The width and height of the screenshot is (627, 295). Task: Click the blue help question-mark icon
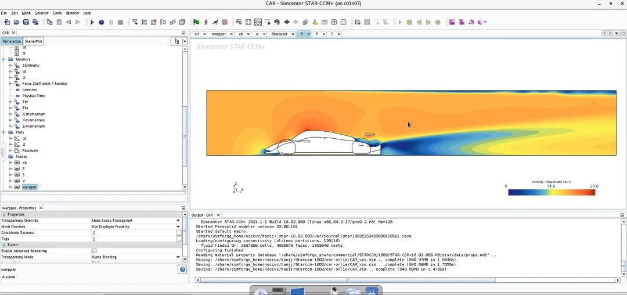(182, 269)
